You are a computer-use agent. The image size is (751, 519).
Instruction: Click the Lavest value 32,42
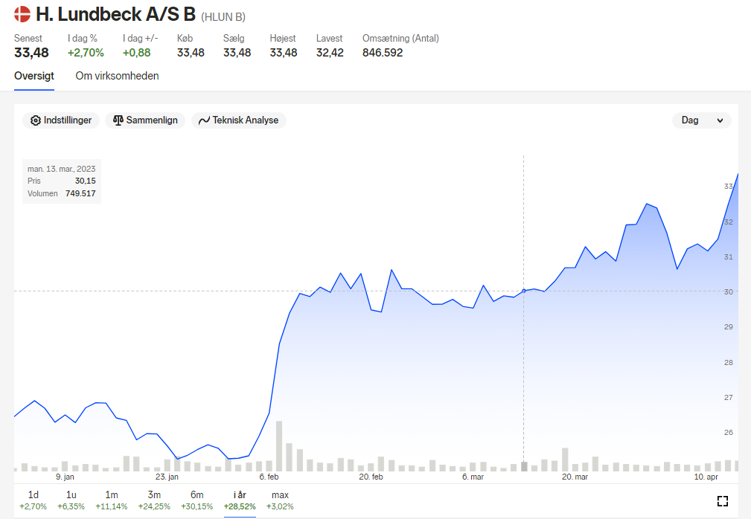(x=330, y=53)
